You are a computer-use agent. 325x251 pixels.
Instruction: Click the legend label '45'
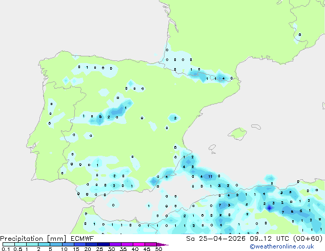pyautogui.click(x=147, y=249)
